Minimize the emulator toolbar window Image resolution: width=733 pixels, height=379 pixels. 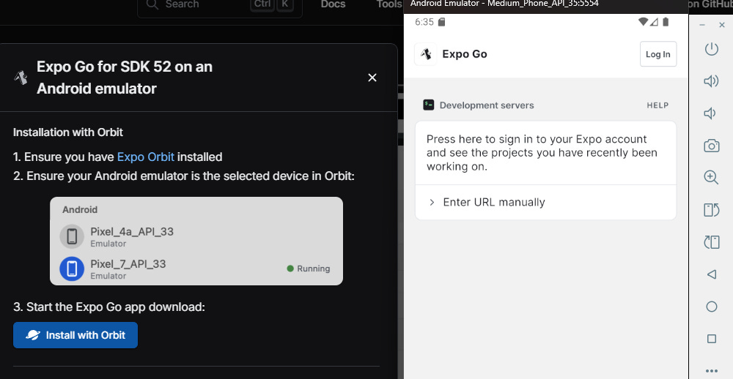(702, 25)
